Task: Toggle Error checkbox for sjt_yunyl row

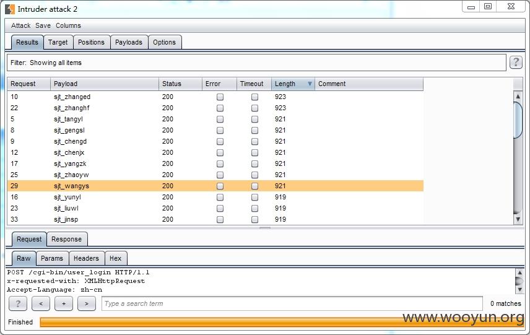Action: click(x=220, y=197)
